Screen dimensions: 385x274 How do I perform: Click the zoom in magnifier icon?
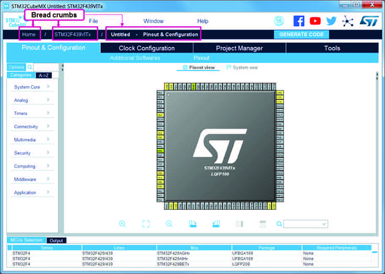[123, 224]
